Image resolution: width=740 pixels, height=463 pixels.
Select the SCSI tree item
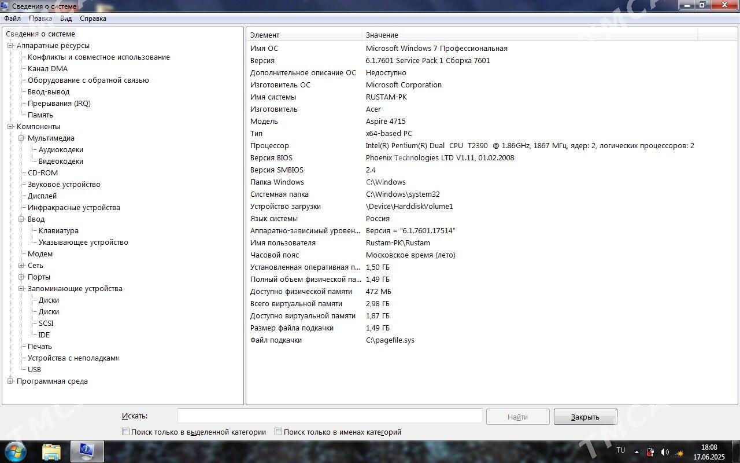coord(46,324)
